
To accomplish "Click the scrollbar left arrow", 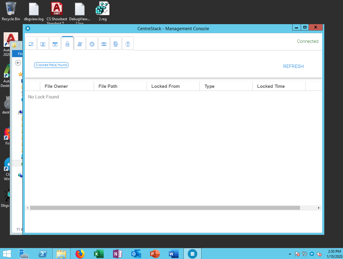I will [28, 208].
